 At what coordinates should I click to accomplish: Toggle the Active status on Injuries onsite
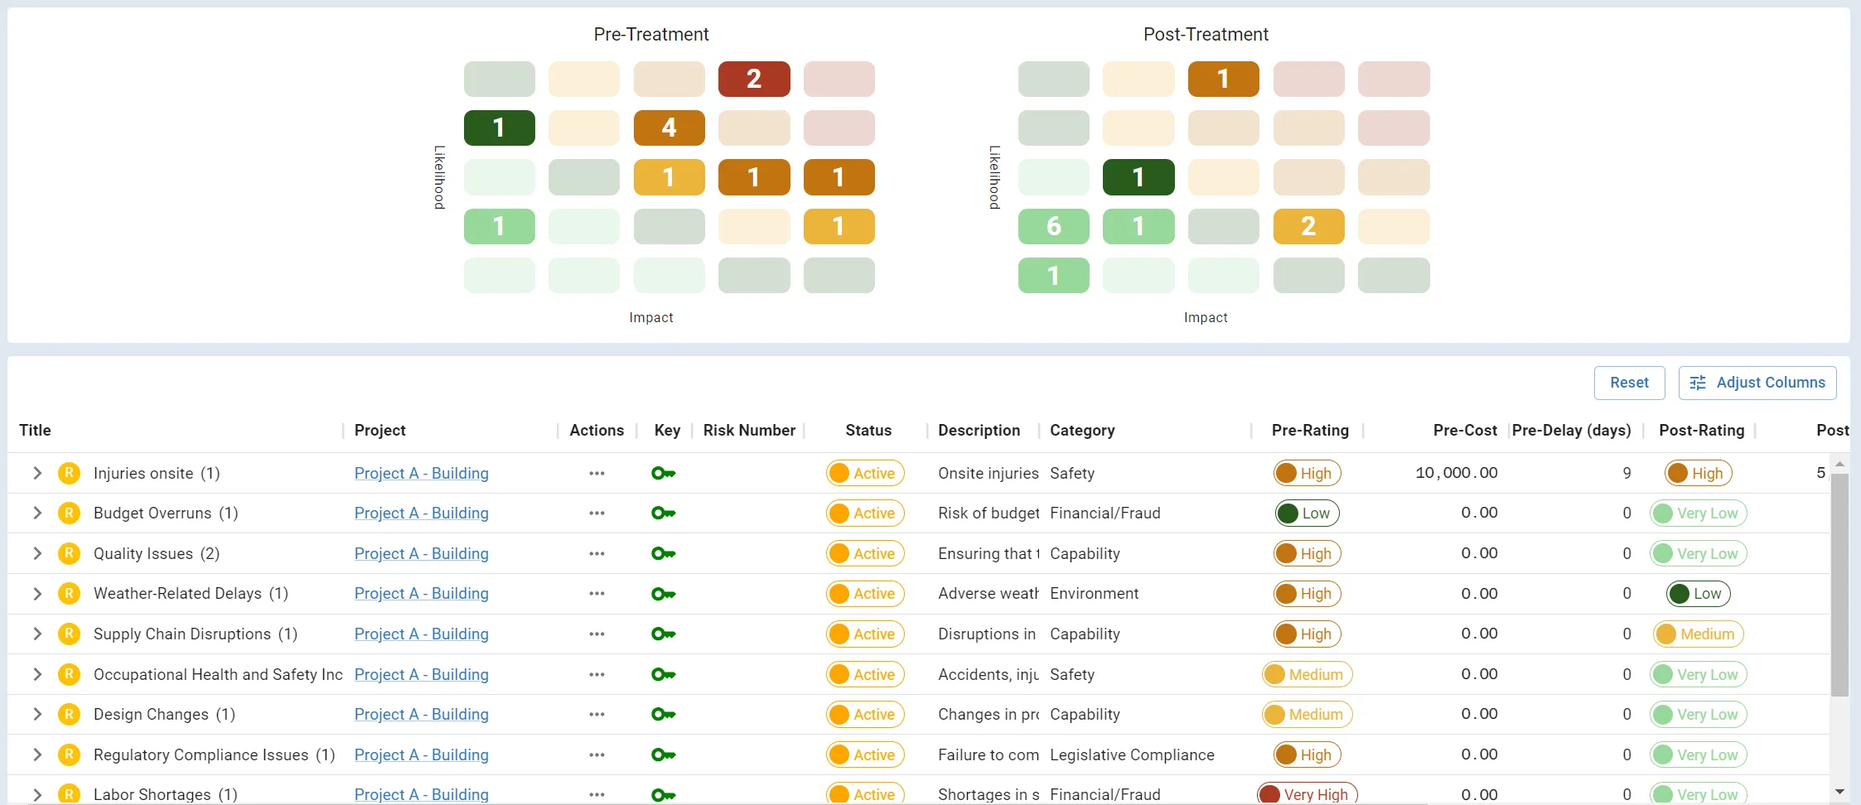point(864,473)
